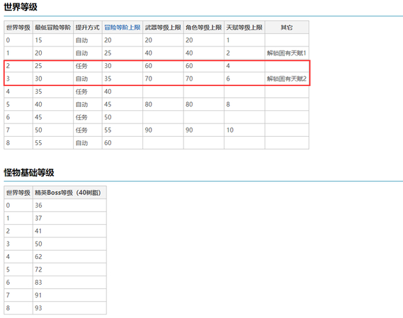The image size is (403, 318).
Task: Click the Boss level 36 cell
Action: tap(69, 206)
